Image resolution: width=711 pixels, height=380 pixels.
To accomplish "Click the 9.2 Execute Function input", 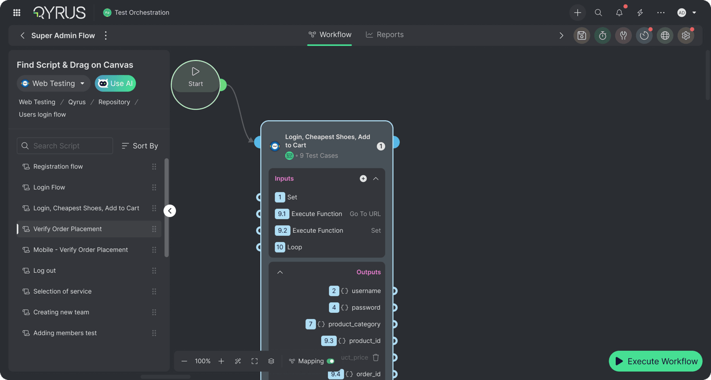I will click(x=327, y=231).
